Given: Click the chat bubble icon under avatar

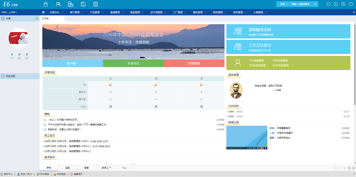Looking at the screenshot, I should point(27,58).
